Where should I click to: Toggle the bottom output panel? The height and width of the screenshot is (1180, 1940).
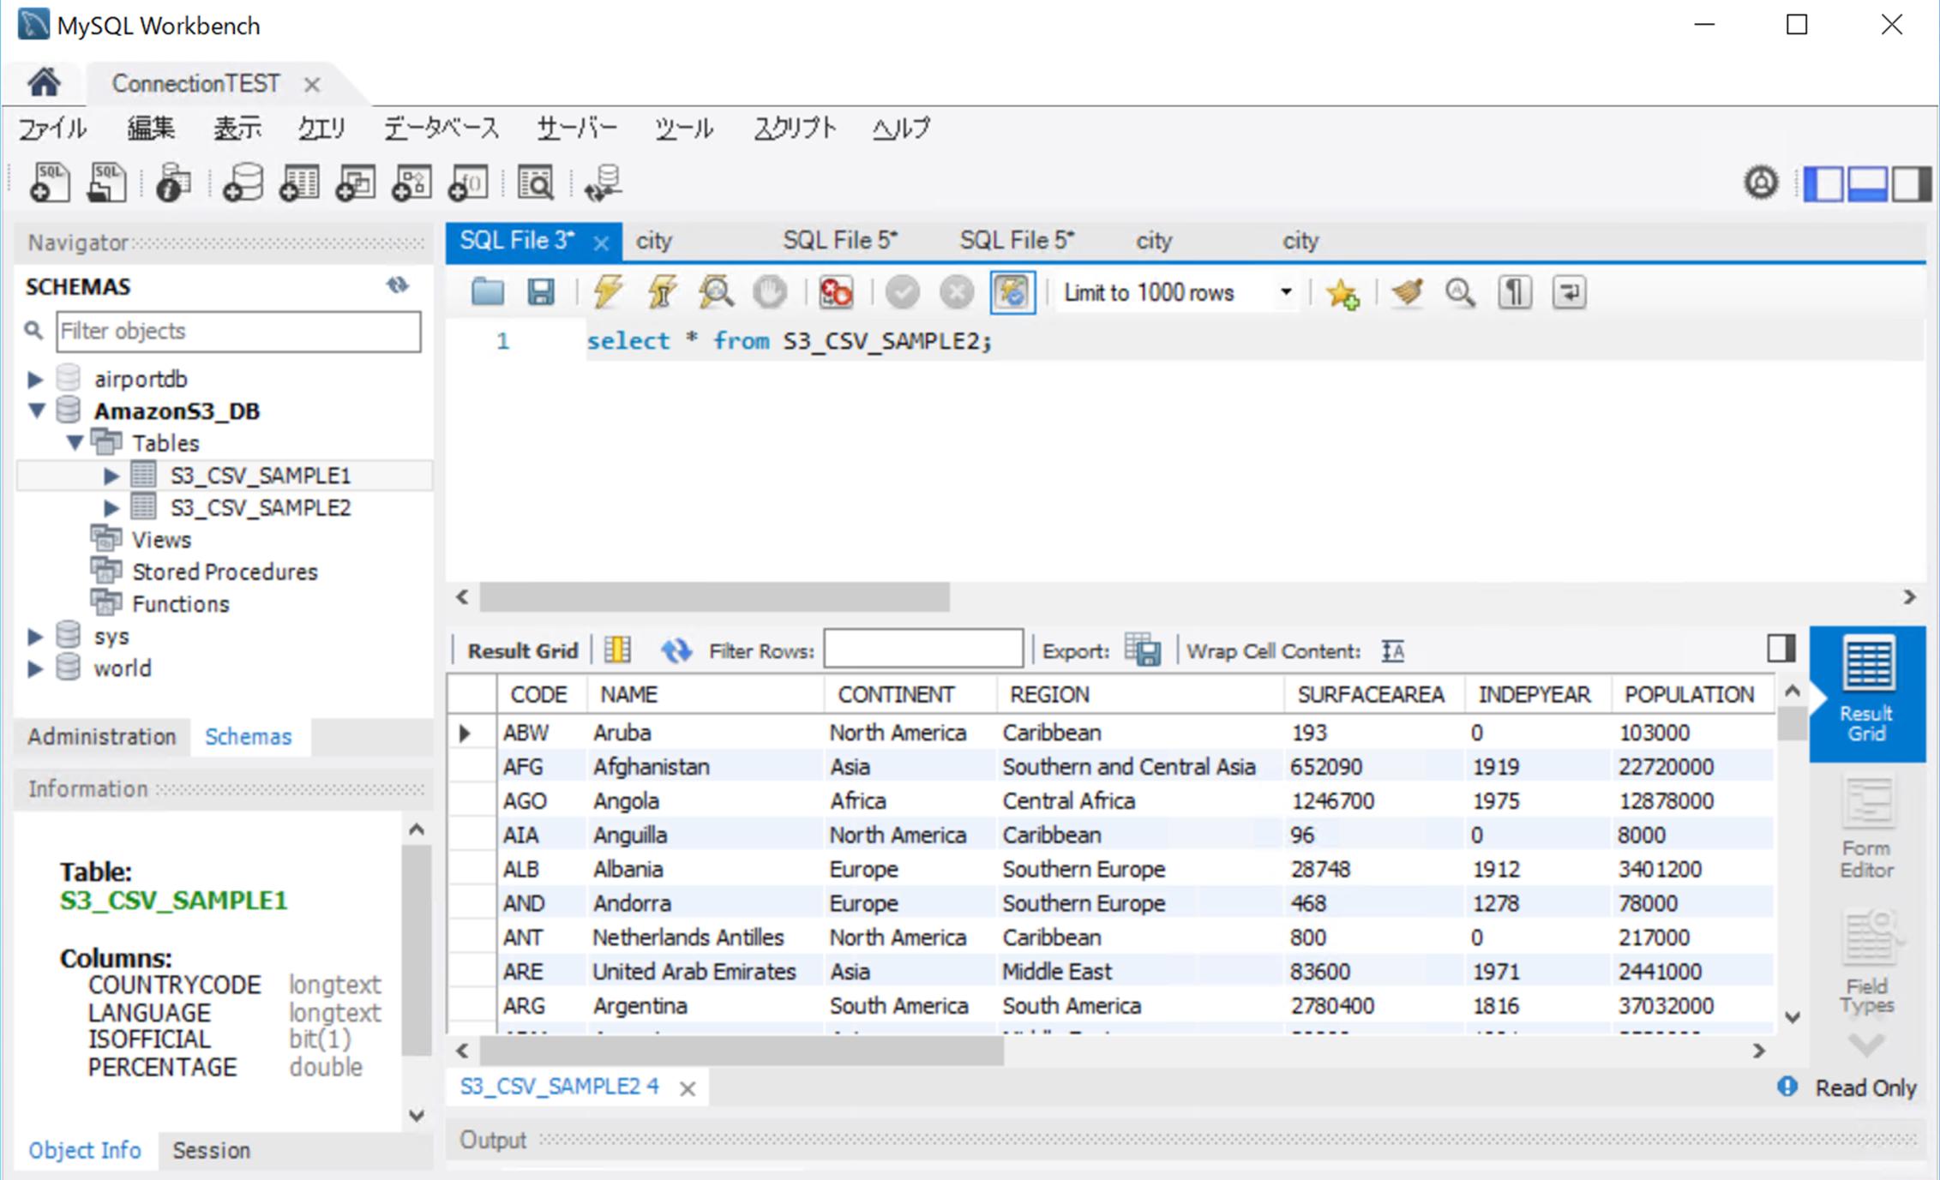pos(1867,183)
